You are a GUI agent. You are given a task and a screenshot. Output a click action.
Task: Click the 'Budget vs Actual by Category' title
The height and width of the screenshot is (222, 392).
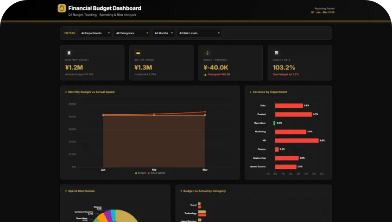(x=204, y=191)
